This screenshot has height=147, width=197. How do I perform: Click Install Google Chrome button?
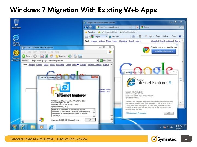164,51
